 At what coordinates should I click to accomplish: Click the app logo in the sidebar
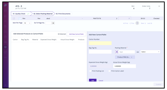[5, 5]
